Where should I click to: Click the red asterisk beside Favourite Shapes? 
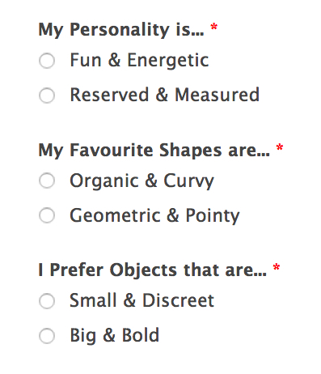pyautogui.click(x=280, y=147)
